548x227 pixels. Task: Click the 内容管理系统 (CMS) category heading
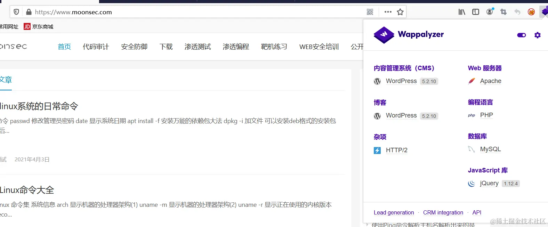point(404,68)
